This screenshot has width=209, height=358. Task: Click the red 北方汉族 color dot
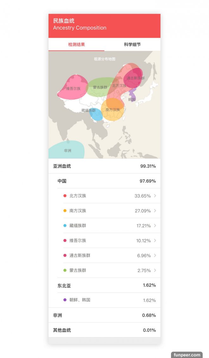65,196
